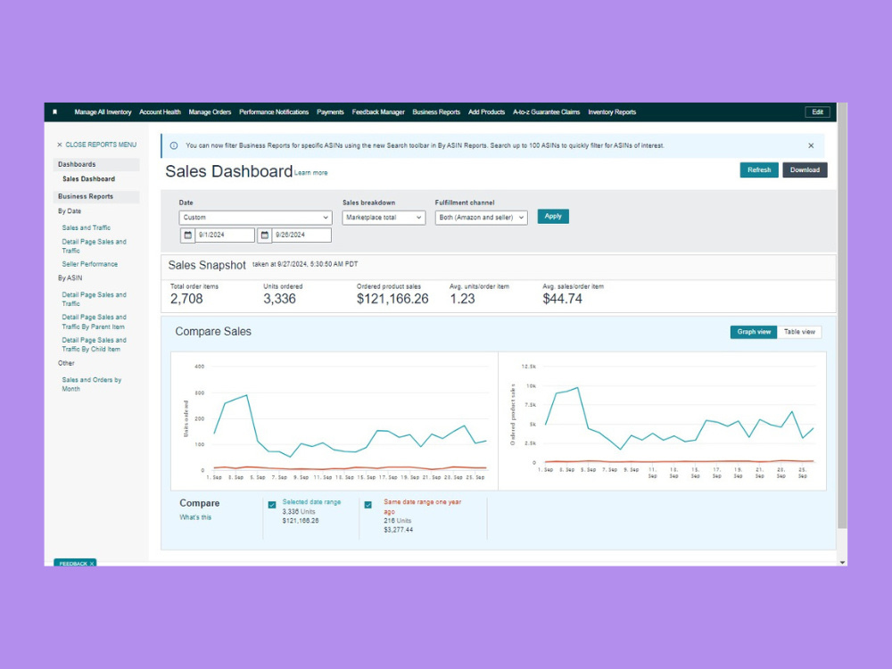Click the X next to Close Reports Menu
This screenshot has width=892, height=669.
[59, 145]
